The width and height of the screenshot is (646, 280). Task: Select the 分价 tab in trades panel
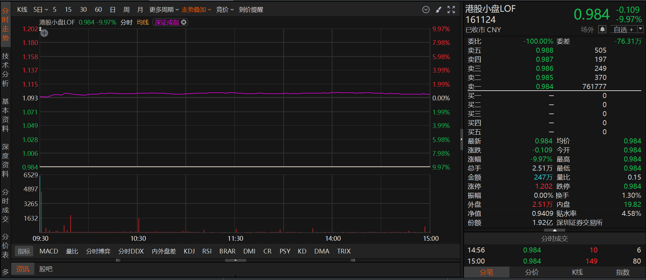532,272
